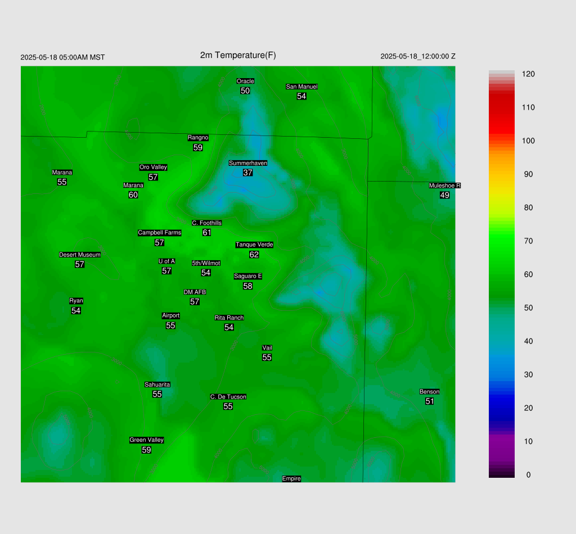Image resolution: width=576 pixels, height=534 pixels.
Task: Select the Green Valley station label
Action: tap(147, 440)
